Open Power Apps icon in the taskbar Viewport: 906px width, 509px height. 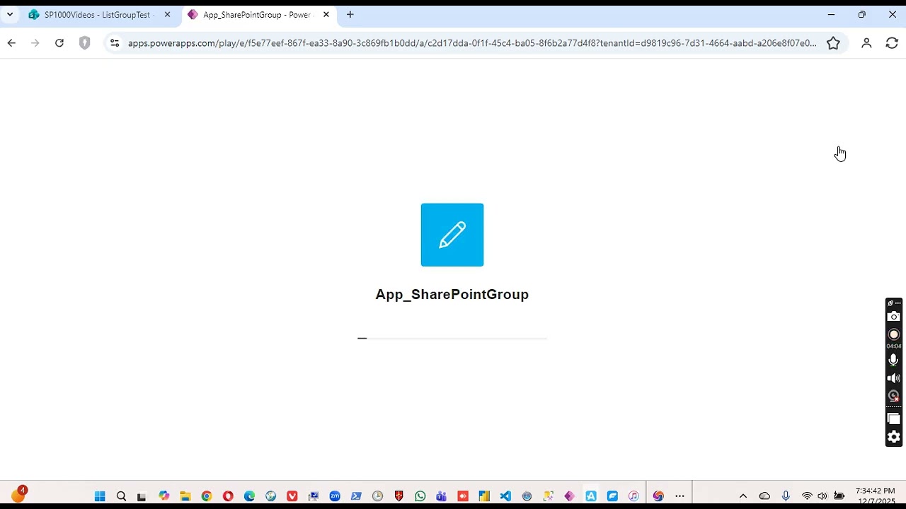(x=570, y=496)
